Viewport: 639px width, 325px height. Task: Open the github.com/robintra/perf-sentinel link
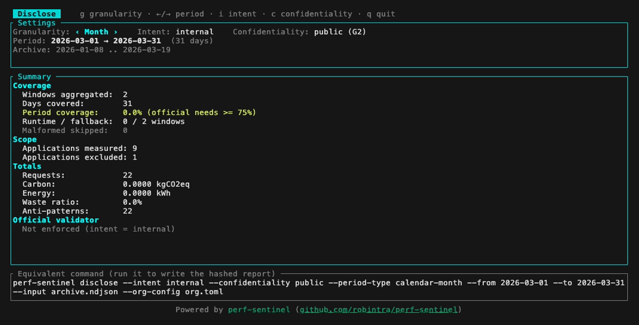[379, 309]
